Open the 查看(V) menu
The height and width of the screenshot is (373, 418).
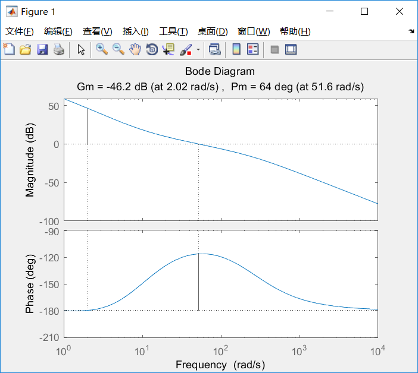tap(97, 31)
